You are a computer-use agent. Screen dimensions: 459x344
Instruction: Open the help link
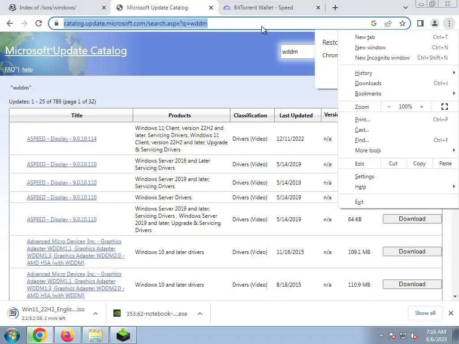(27, 69)
